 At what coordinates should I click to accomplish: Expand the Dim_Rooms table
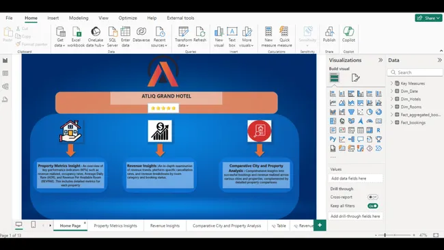point(392,107)
